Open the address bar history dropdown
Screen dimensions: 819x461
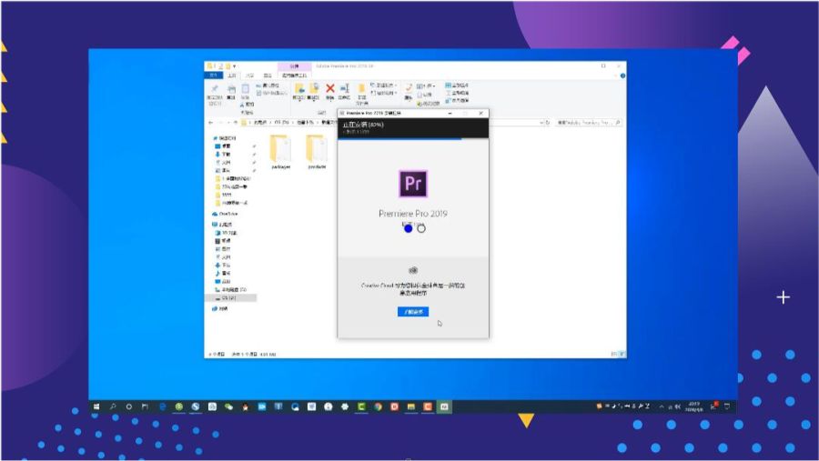tap(539, 122)
